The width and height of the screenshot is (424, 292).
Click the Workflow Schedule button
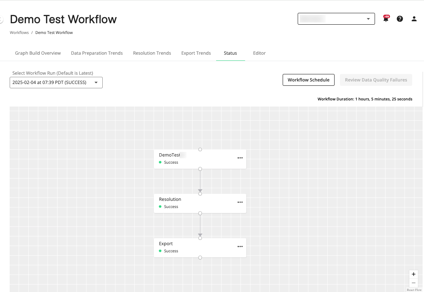pos(308,80)
